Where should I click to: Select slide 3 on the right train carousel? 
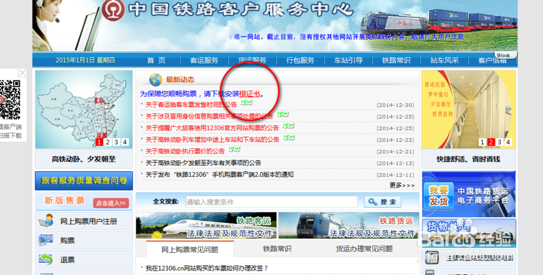click(x=500, y=142)
